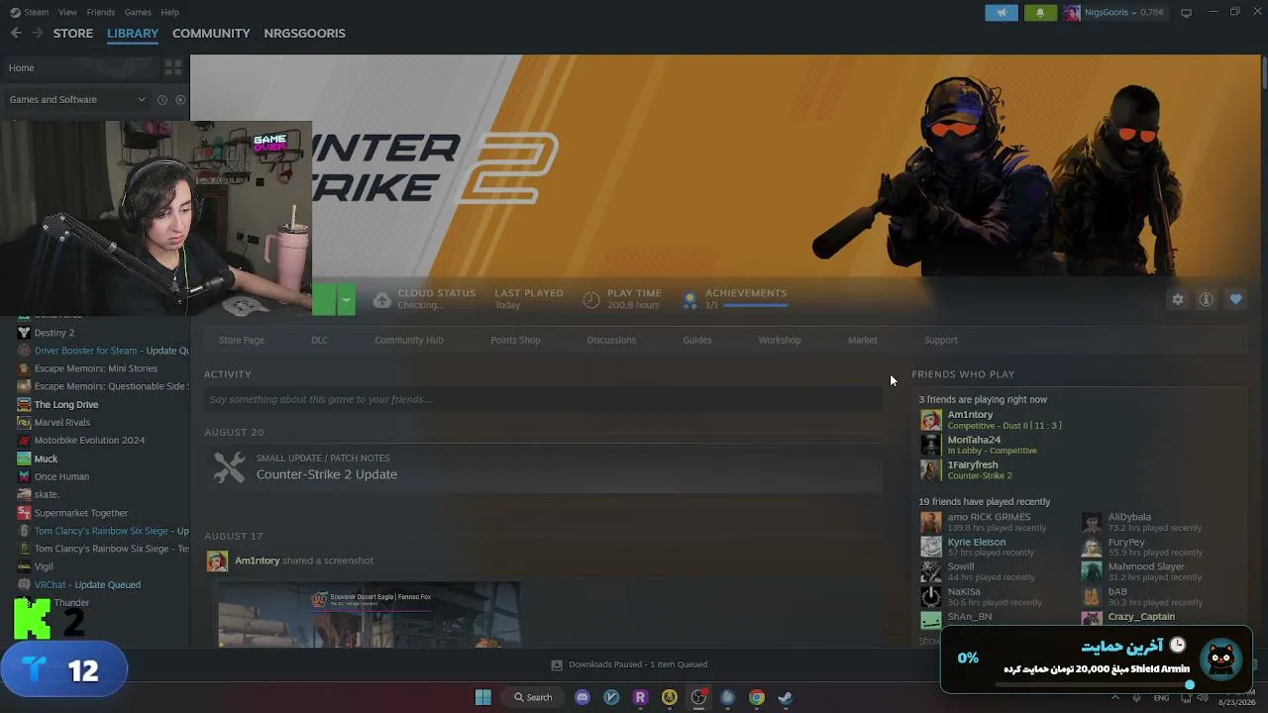
Task: Open Mahmood Slayer's friend avatar
Action: coord(1092,571)
